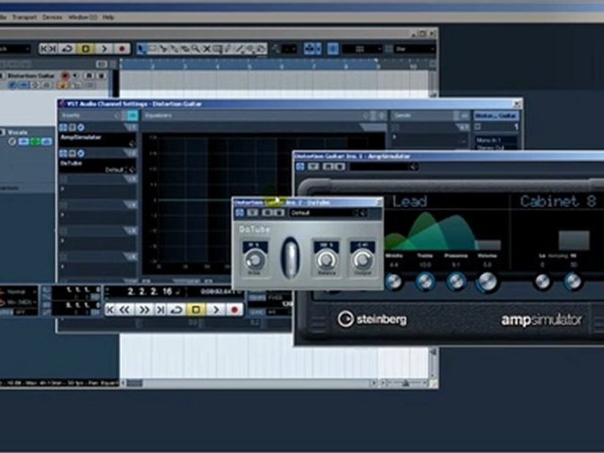Select the Distortion Guitar track name

tap(31, 75)
